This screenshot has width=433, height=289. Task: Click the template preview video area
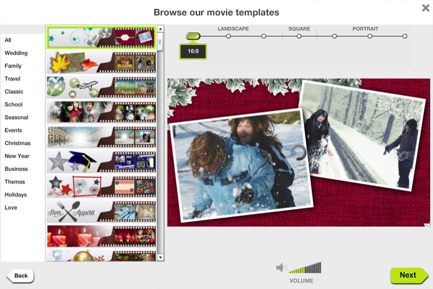(x=299, y=153)
